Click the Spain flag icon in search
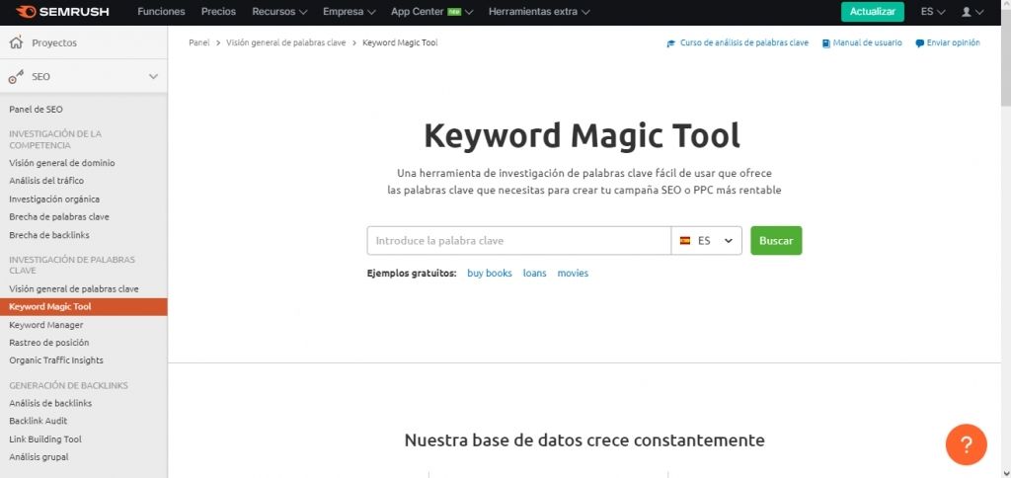 pyautogui.click(x=685, y=241)
